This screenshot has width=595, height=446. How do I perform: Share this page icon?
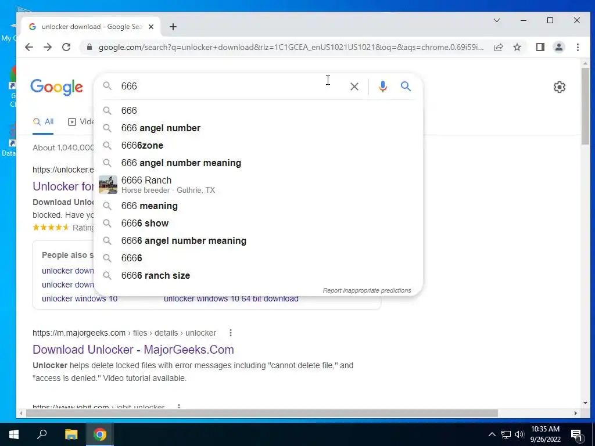coord(498,47)
